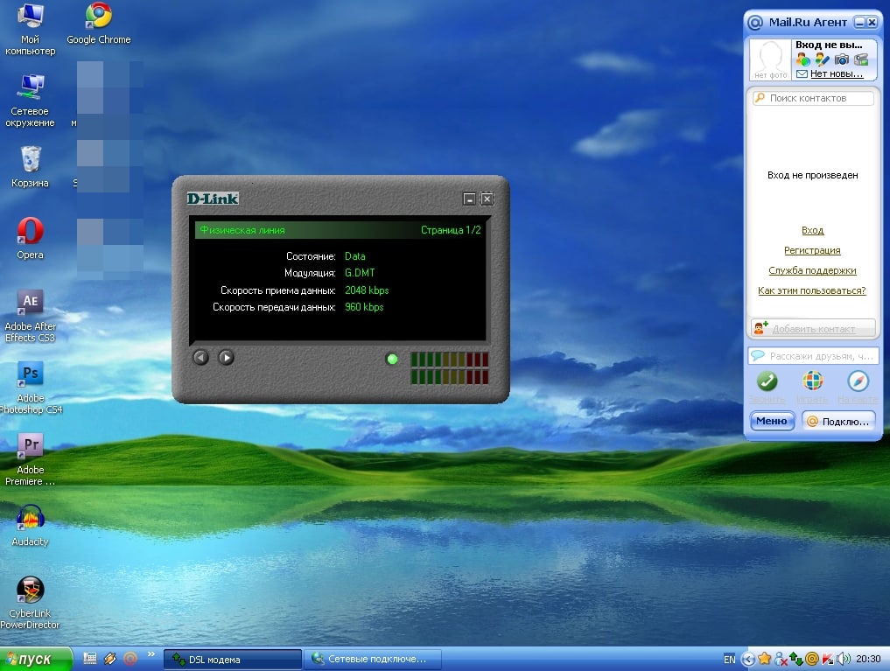Click Добавить контакт button

tap(813, 328)
